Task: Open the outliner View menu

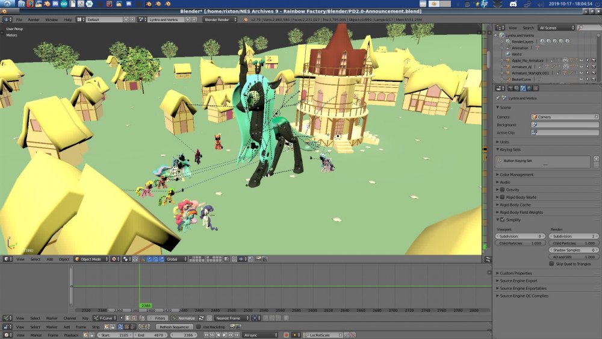Action: (512, 28)
